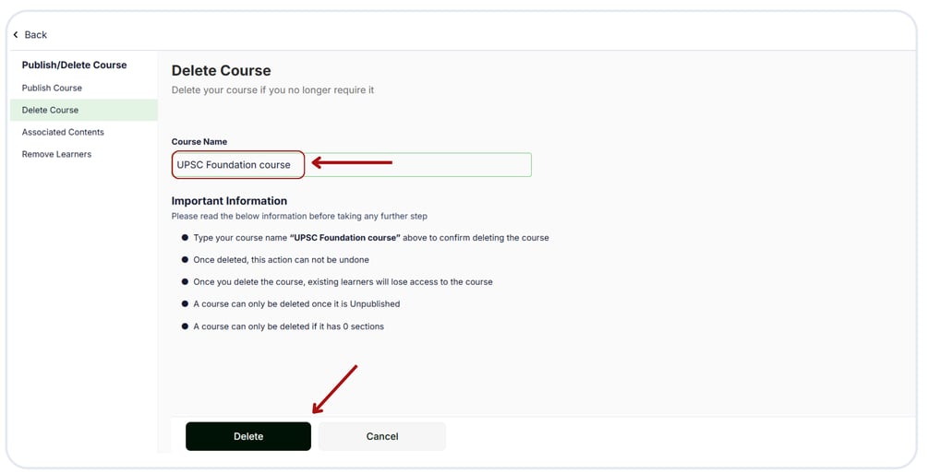The image size is (928, 474).
Task: Click the note about 0 sections
Action: point(289,326)
